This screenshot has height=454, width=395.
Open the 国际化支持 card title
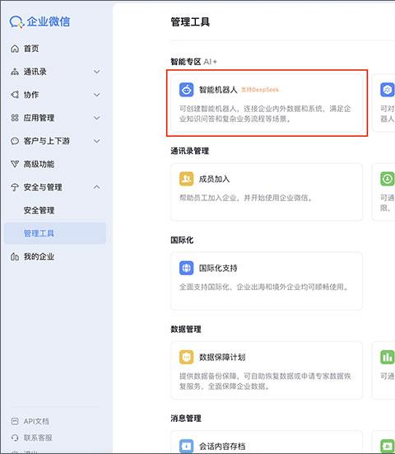(x=218, y=268)
